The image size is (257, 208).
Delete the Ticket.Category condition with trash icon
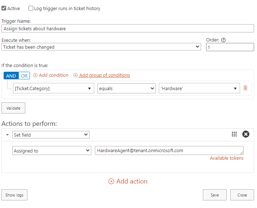coord(245,88)
